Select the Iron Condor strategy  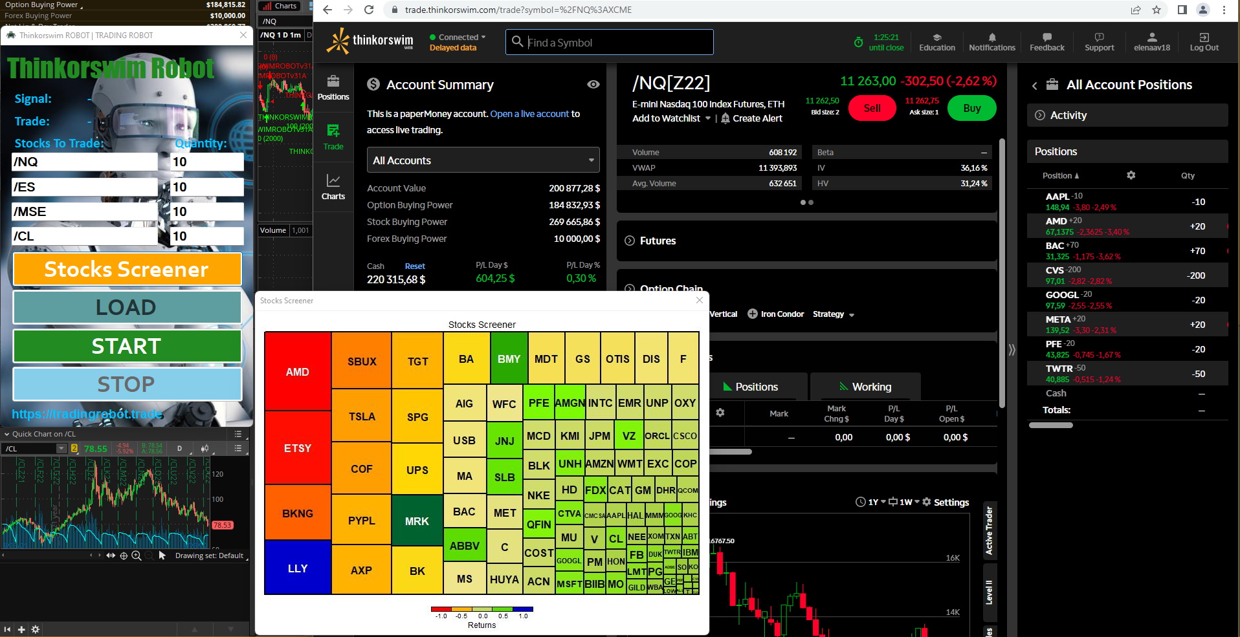point(775,314)
